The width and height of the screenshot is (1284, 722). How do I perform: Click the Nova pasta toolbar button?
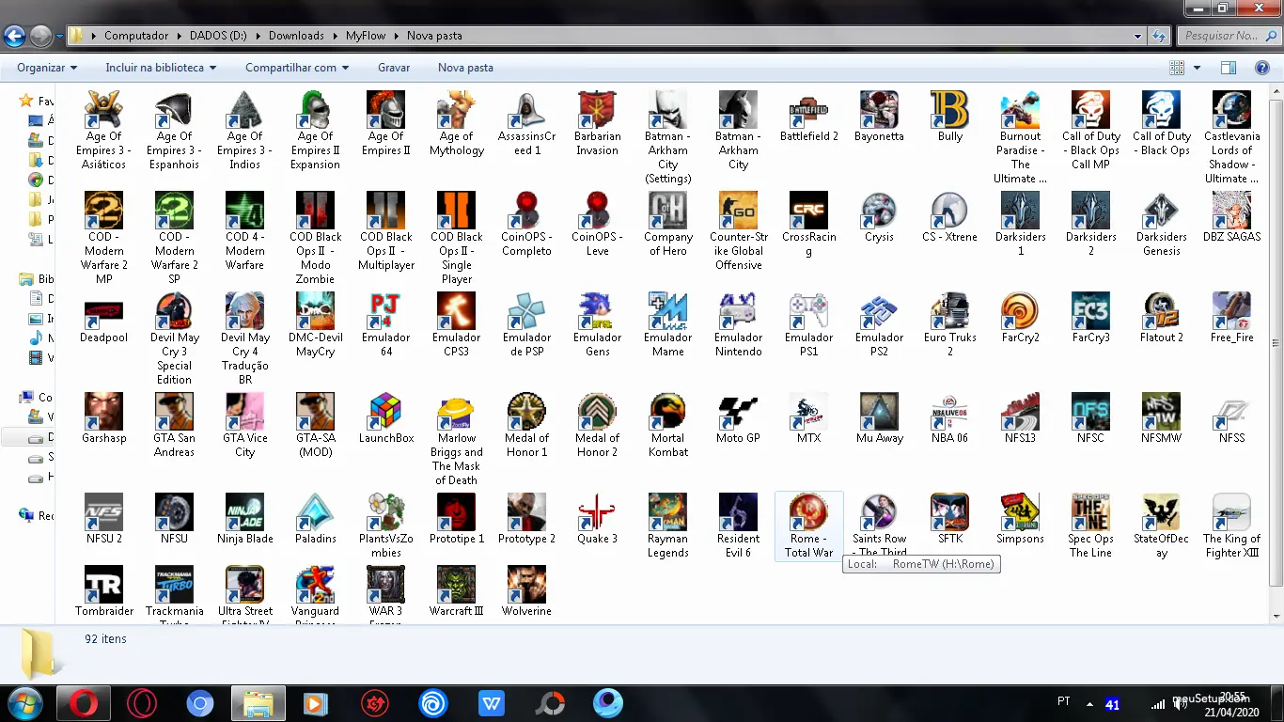coord(465,68)
